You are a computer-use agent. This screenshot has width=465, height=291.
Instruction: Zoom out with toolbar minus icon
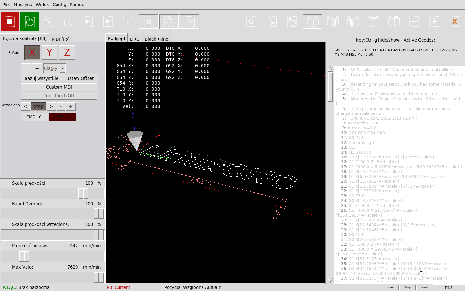coord(414,22)
